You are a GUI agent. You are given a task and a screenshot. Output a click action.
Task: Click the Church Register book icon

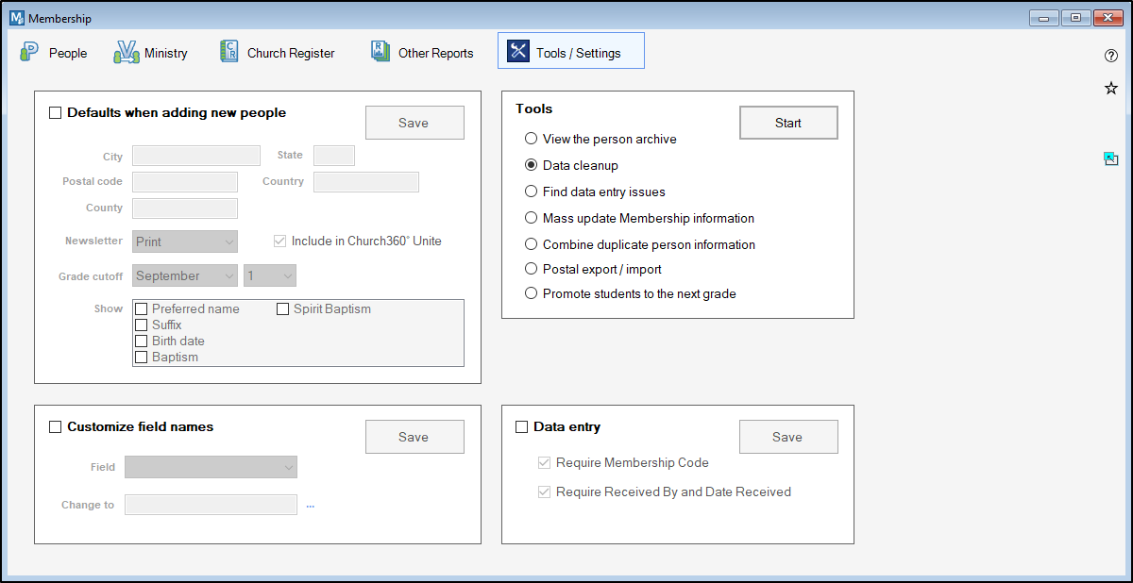pyautogui.click(x=228, y=53)
